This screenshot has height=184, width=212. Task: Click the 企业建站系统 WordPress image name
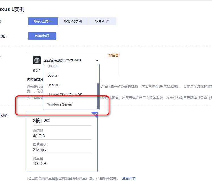(x=62, y=60)
